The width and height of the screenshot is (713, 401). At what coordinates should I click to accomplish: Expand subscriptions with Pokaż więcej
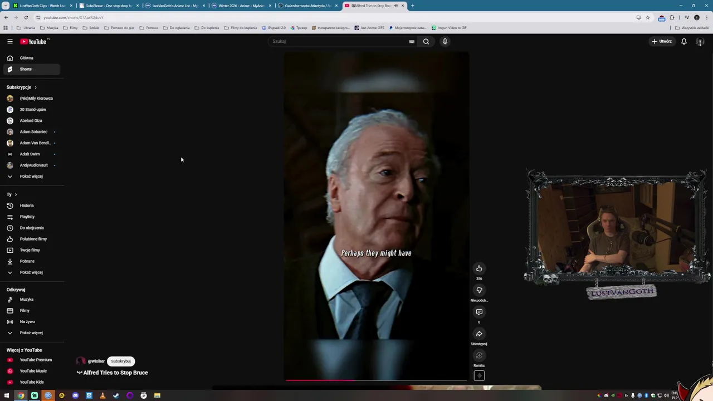pos(31,176)
